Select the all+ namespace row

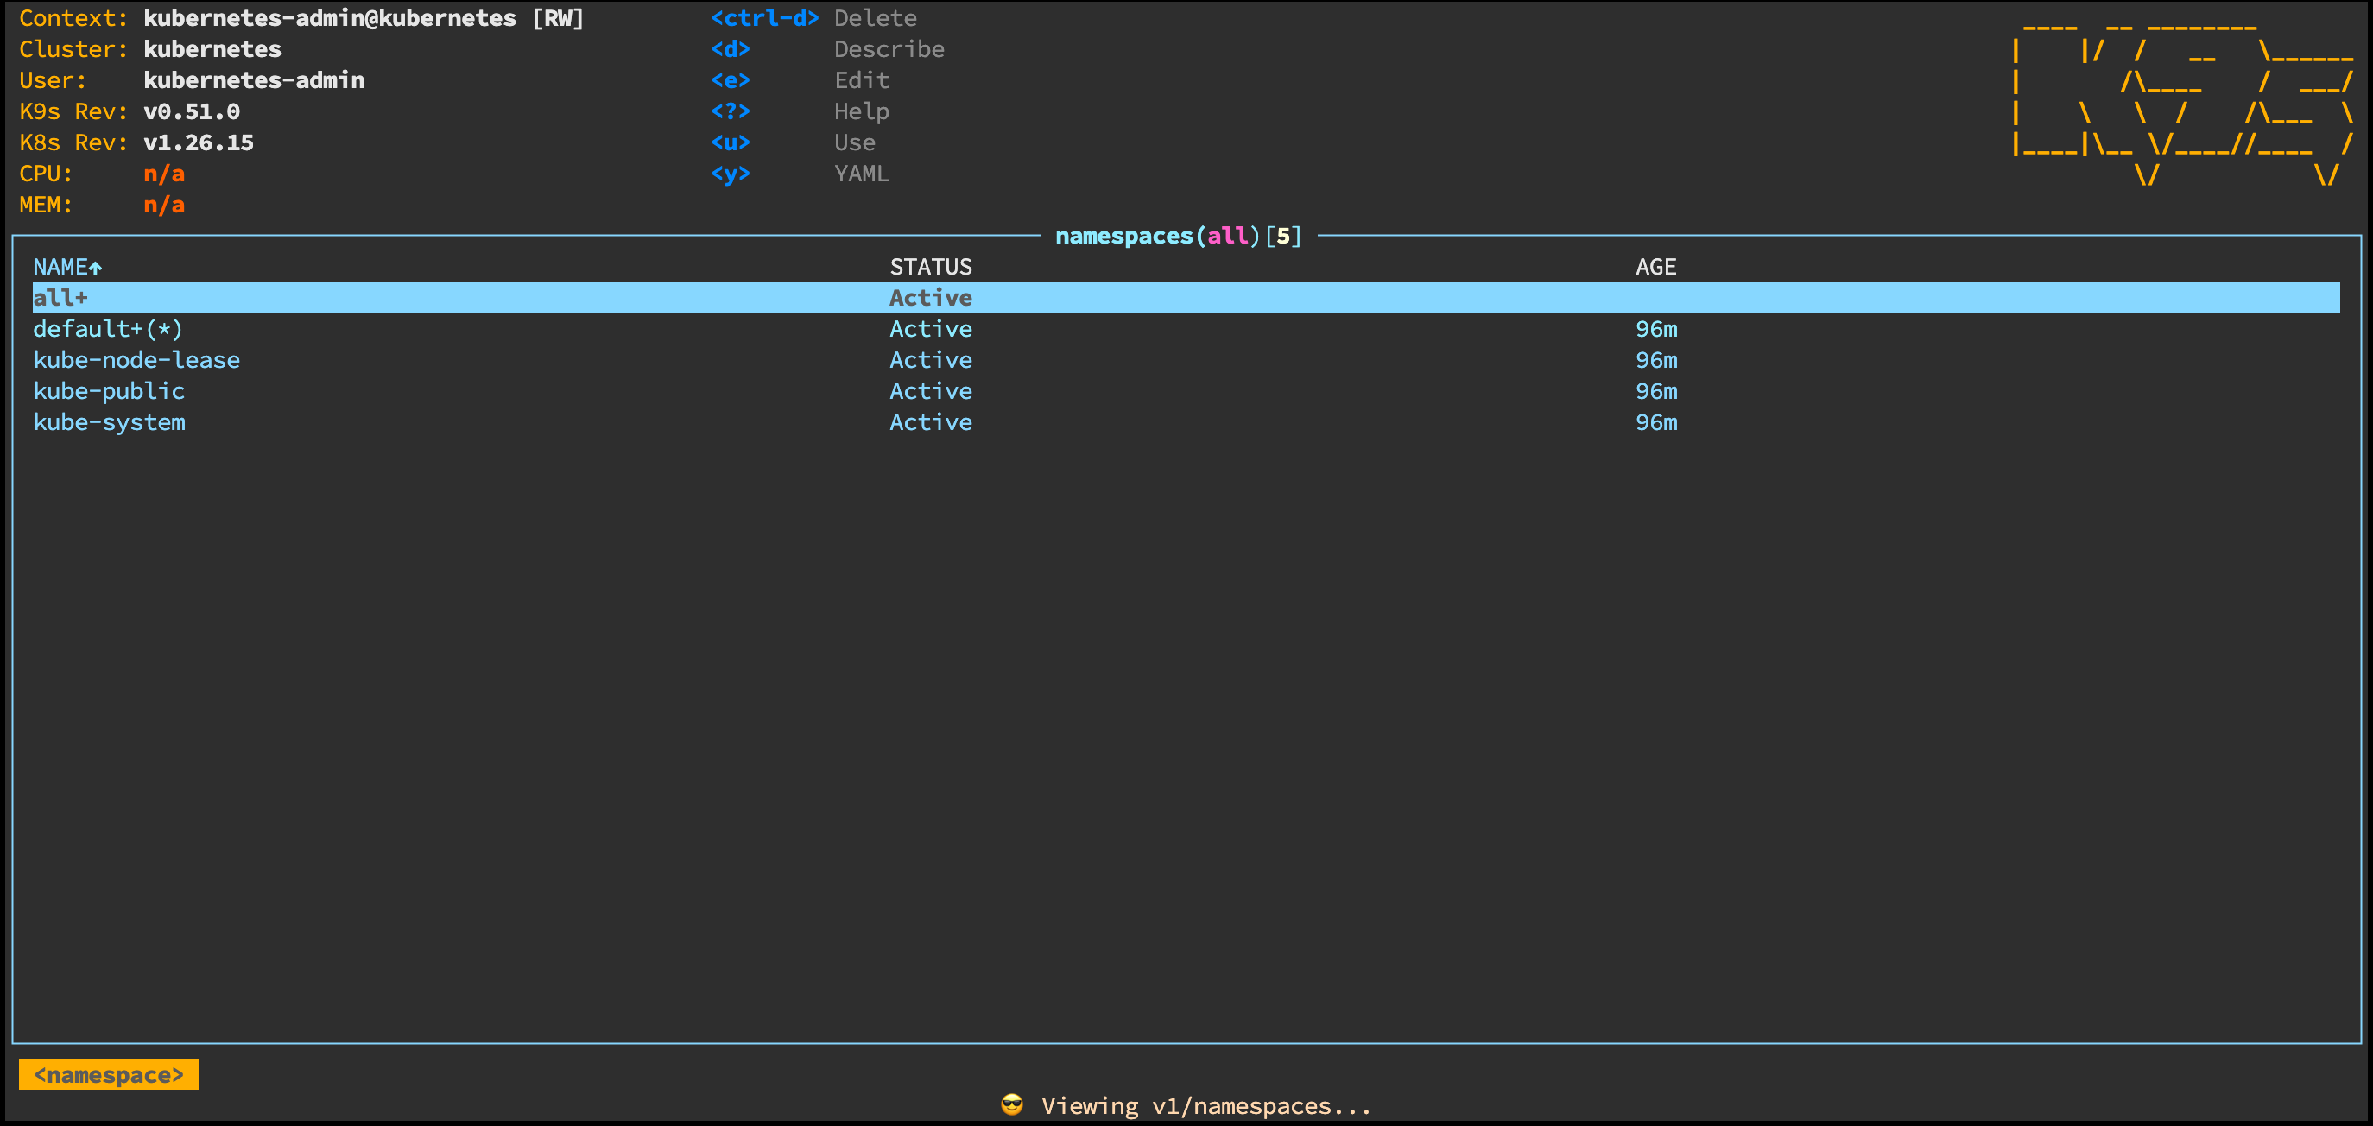1186,298
